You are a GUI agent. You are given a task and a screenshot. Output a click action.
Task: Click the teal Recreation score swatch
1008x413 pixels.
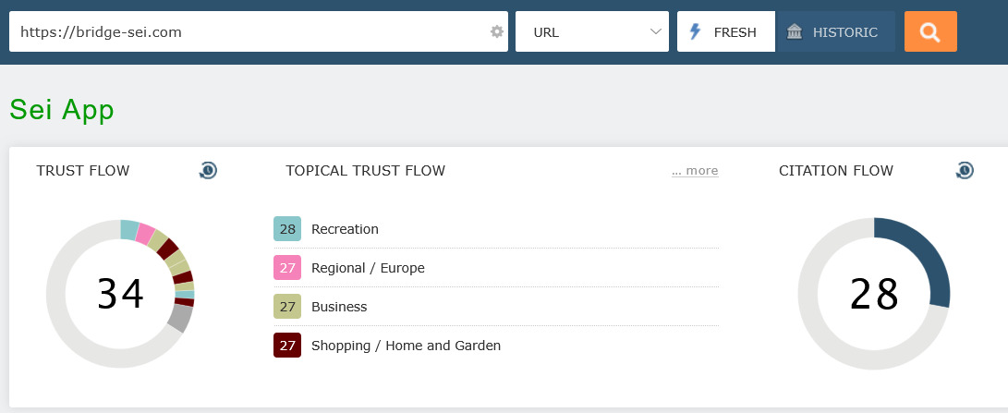pyautogui.click(x=287, y=229)
